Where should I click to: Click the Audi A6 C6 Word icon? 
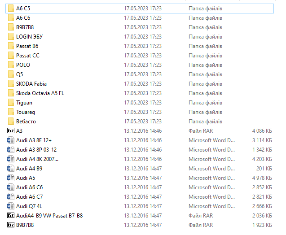pyautogui.click(x=11, y=187)
